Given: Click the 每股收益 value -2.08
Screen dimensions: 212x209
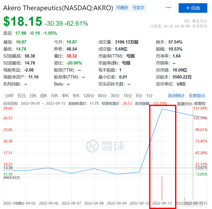Looking at the screenshot, I should [x=29, y=70].
